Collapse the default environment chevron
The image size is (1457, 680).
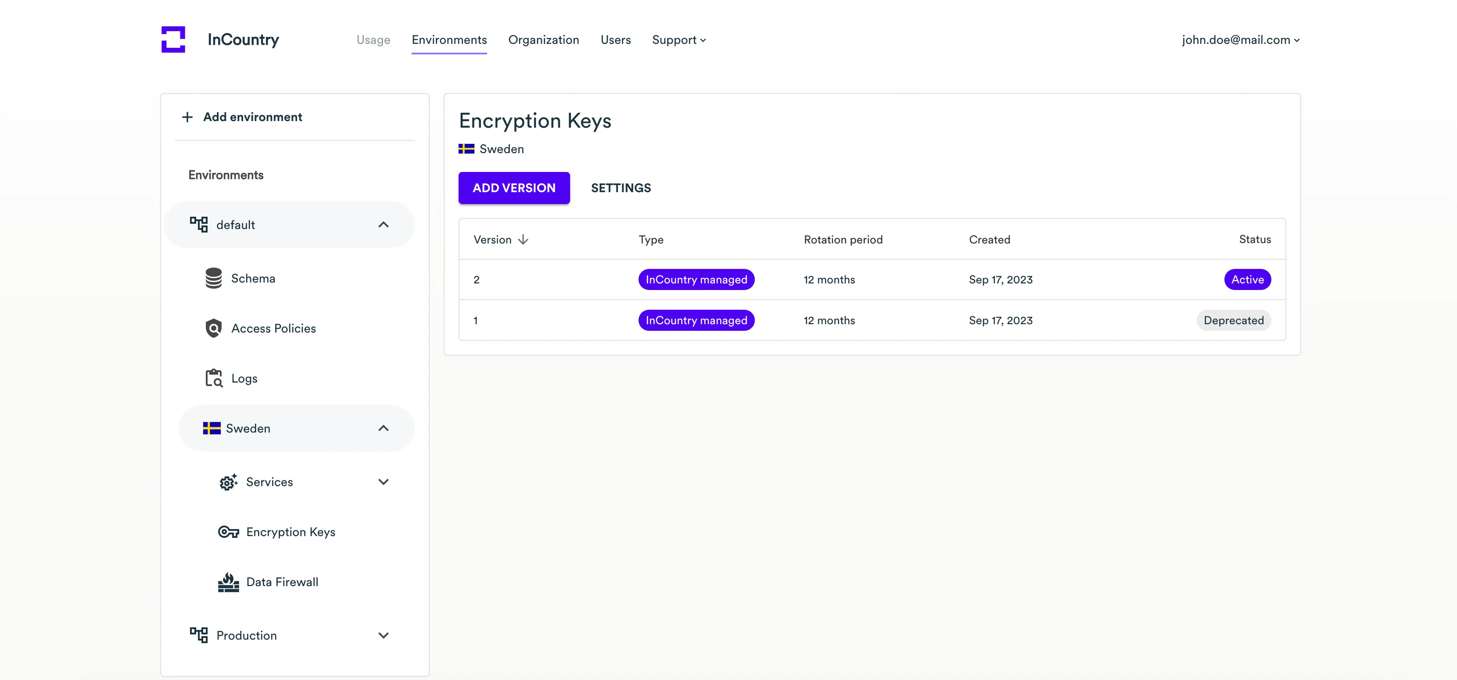[x=383, y=225]
